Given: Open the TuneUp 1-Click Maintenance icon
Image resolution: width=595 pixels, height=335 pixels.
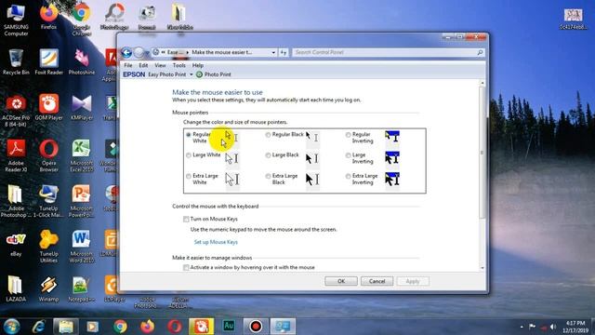Looking at the screenshot, I should point(48,201).
